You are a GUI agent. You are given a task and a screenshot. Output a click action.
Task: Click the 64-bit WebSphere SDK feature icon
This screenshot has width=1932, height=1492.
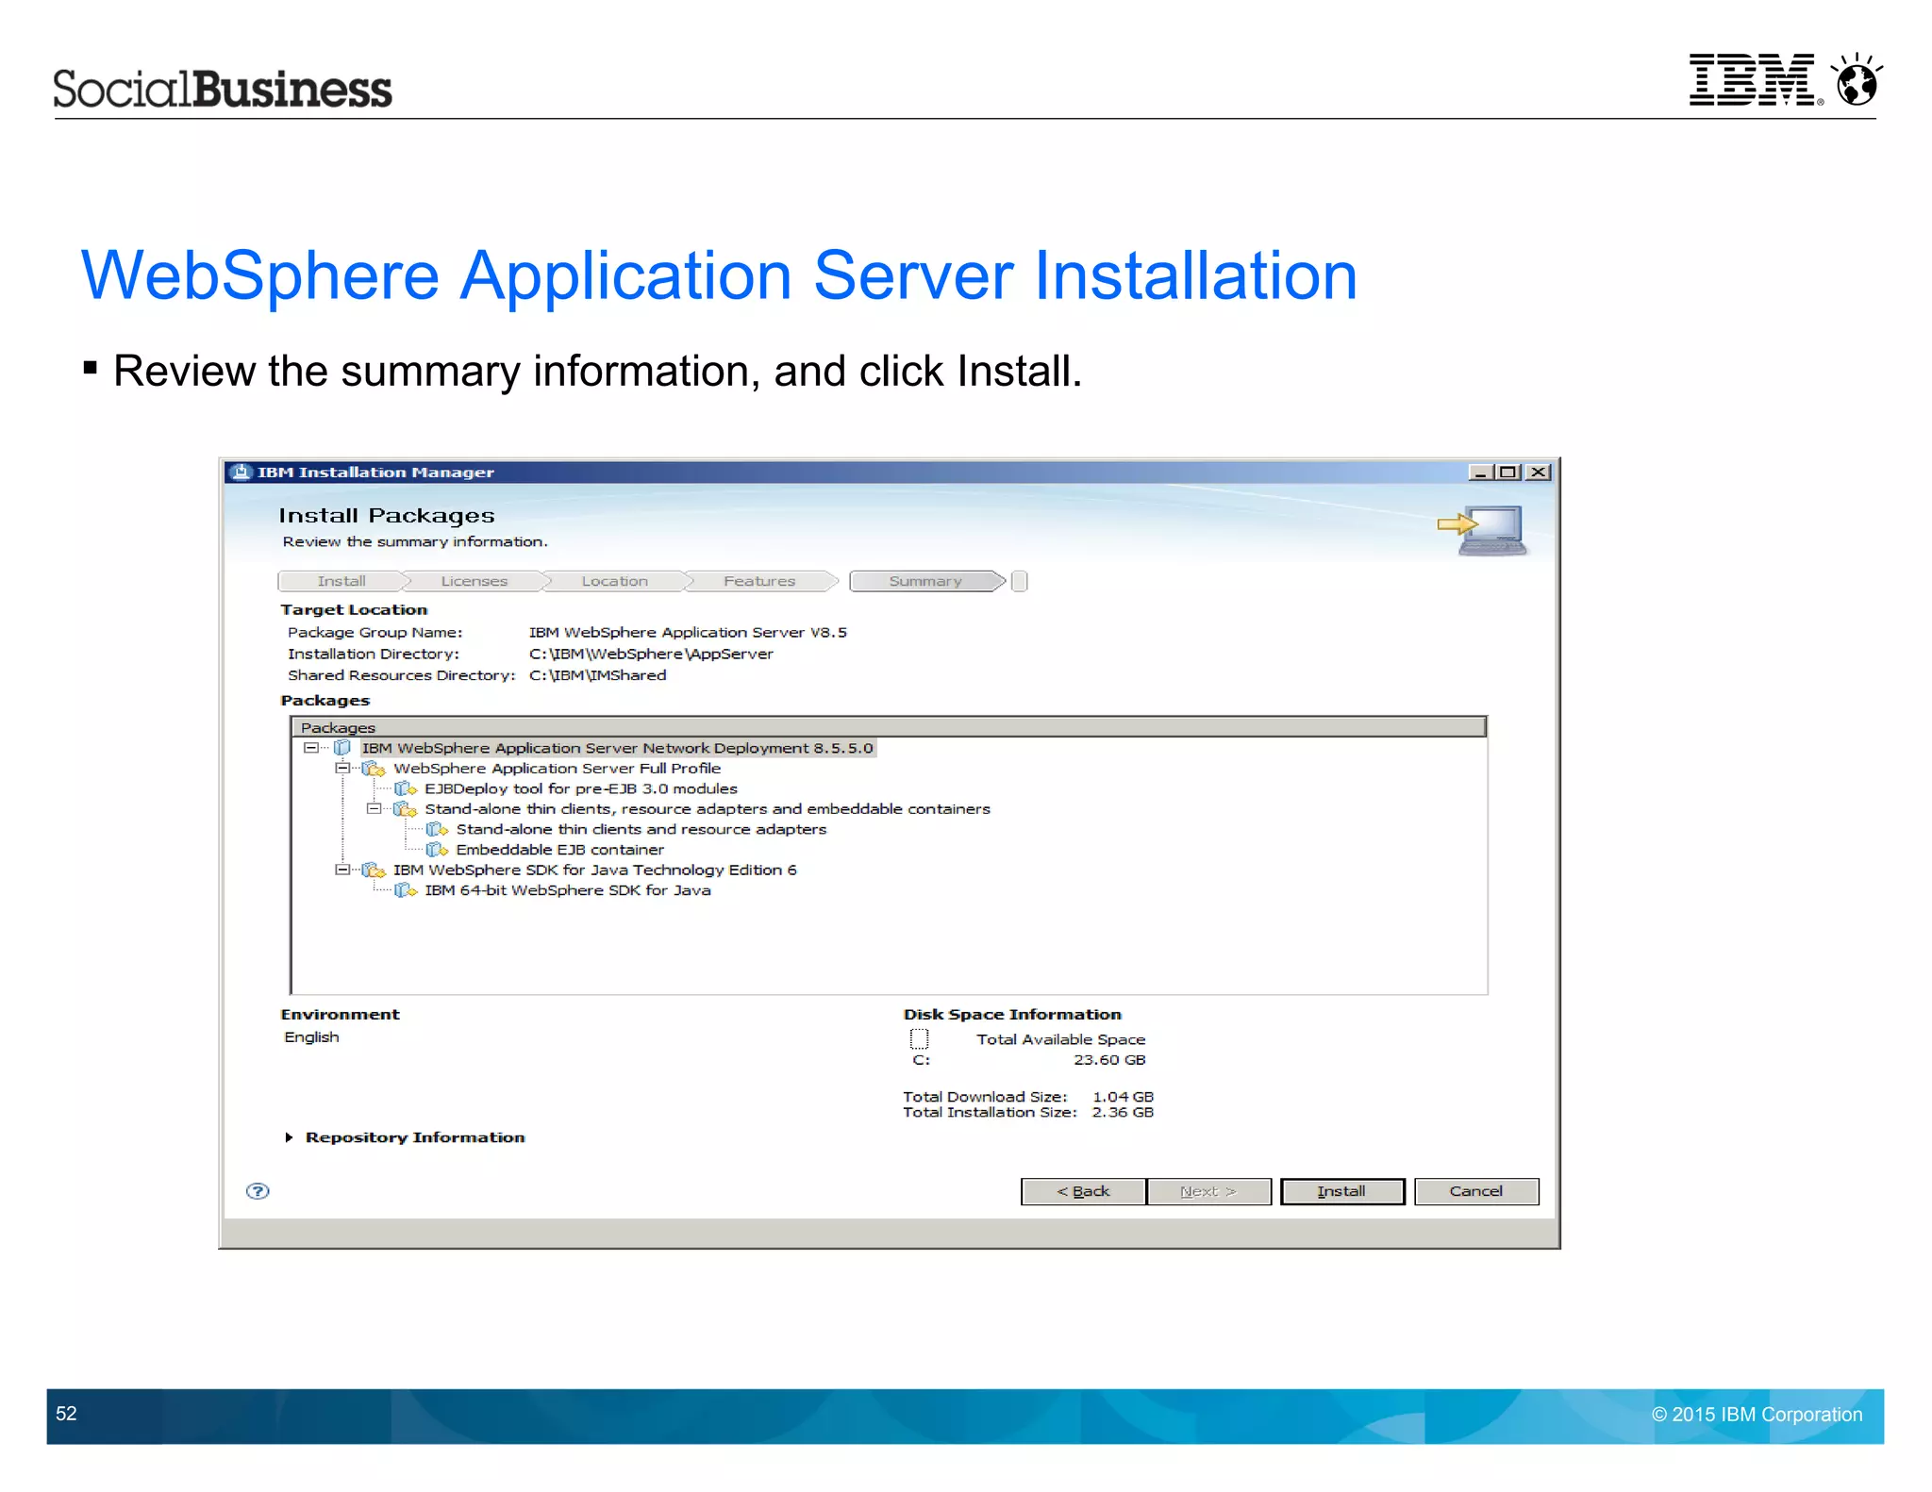click(406, 890)
